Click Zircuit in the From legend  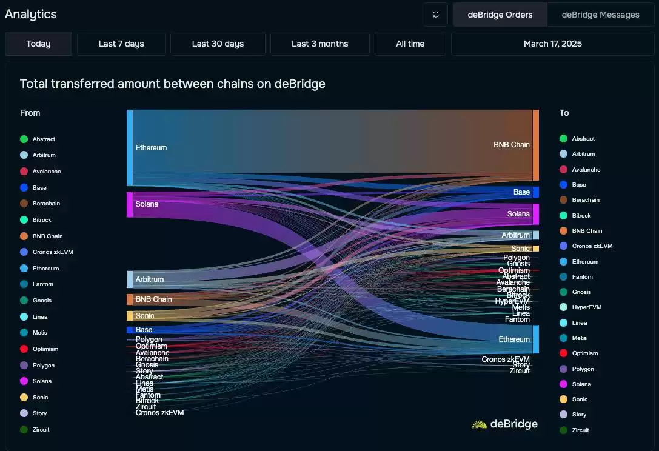(x=35, y=430)
